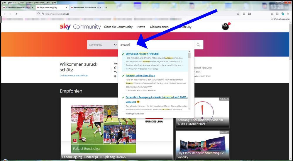The width and height of the screenshot is (293, 161).
Task: Open result Ordentlich Bewegung im Markt
Action: [x=156, y=100]
